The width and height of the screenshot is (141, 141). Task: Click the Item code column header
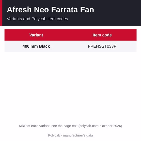(x=102, y=35)
